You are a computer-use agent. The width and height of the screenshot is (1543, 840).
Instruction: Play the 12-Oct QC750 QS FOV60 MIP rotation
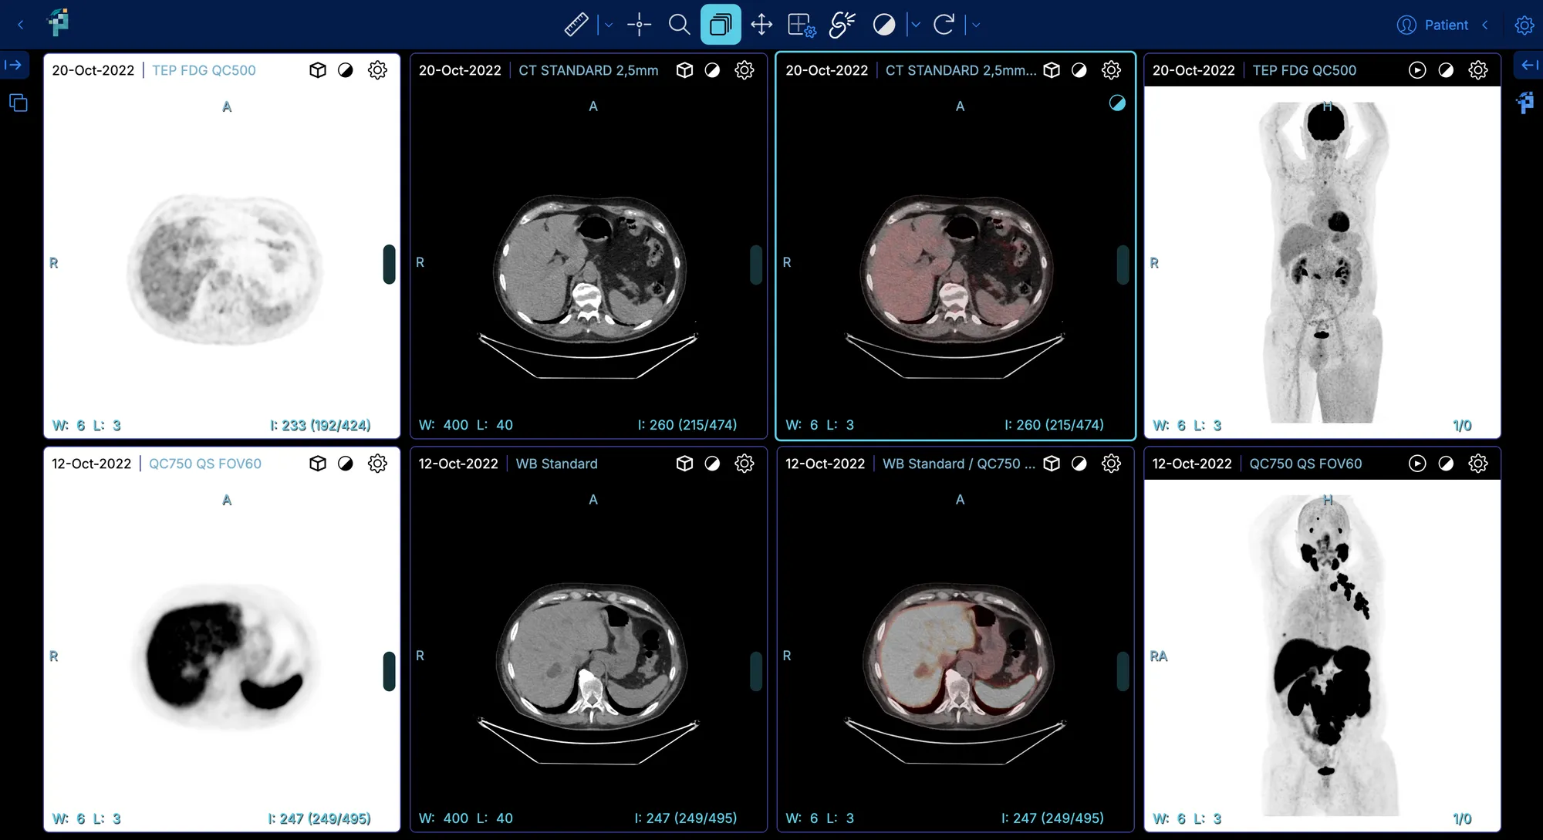(1417, 464)
